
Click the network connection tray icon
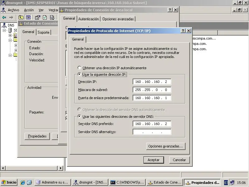pos(232,182)
